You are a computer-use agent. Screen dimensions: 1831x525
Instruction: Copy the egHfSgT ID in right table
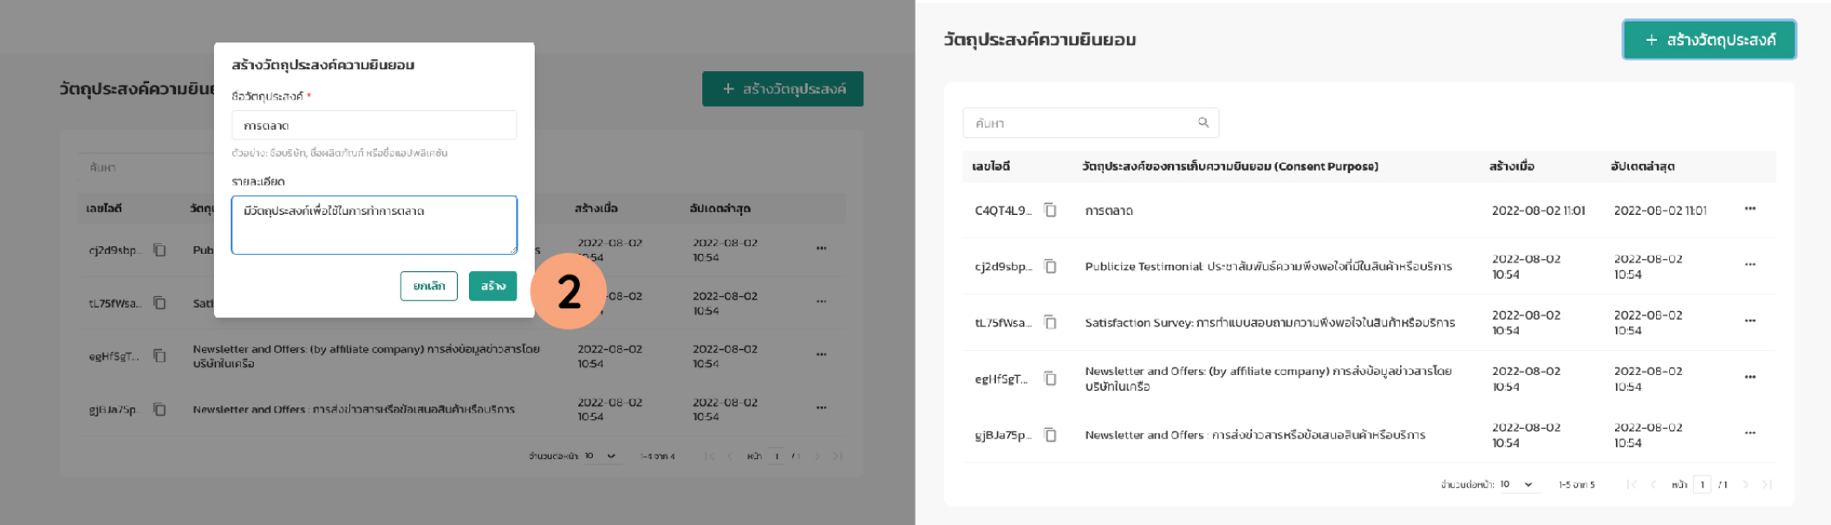(1050, 379)
